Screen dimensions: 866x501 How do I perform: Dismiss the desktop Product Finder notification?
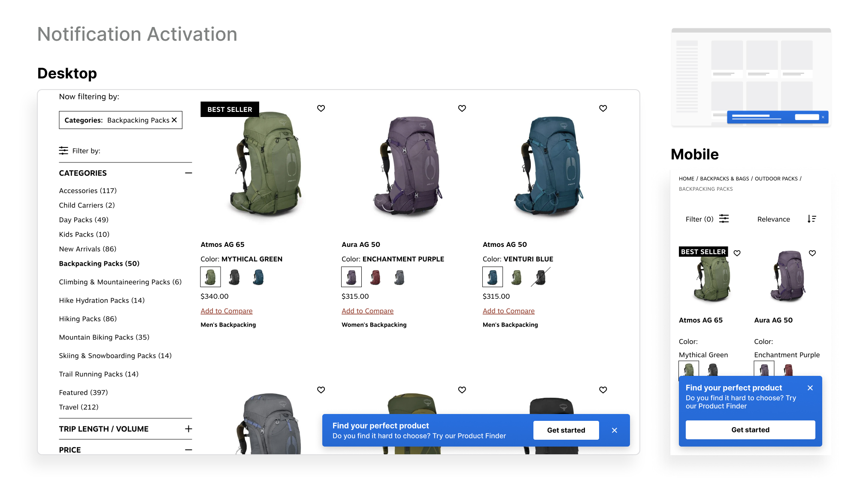click(x=615, y=430)
